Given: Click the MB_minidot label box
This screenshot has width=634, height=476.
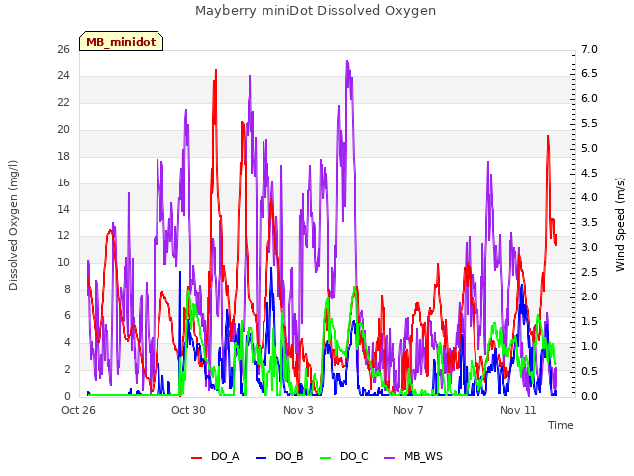Looking at the screenshot, I should click(x=121, y=41).
